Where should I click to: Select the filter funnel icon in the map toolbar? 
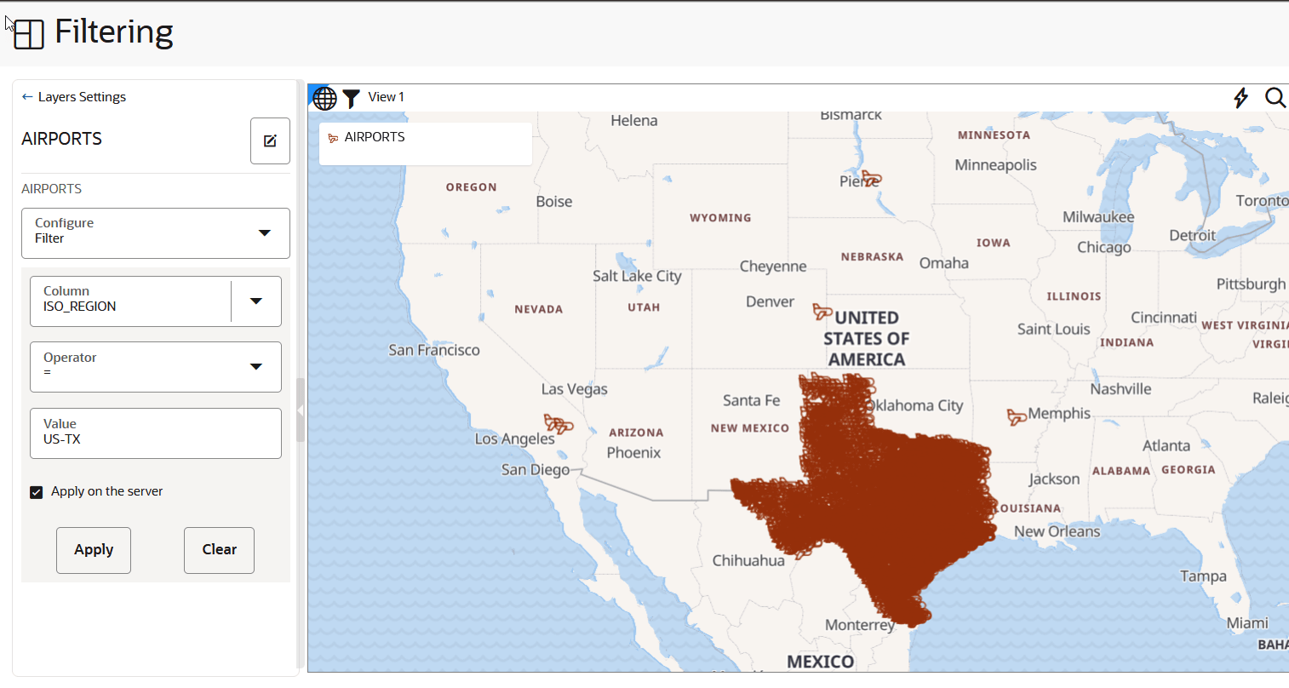351,98
